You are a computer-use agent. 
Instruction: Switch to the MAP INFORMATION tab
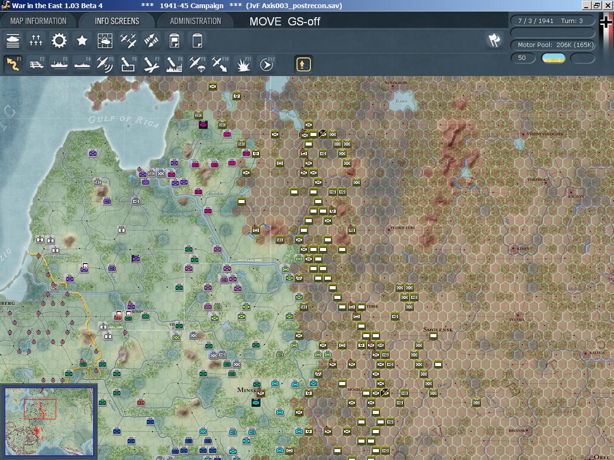pos(38,21)
